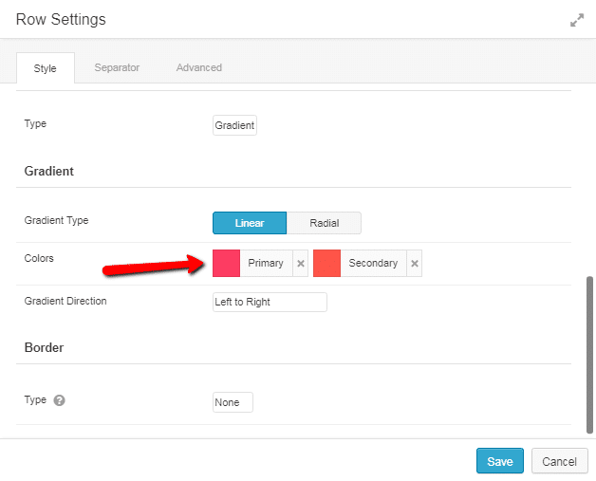The image size is (596, 481).
Task: Remove the Secondary gradient color
Action: click(x=415, y=264)
